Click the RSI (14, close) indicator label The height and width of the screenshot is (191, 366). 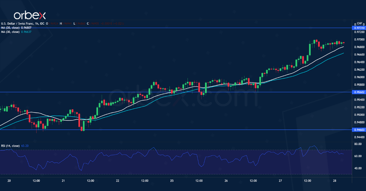click(10, 146)
